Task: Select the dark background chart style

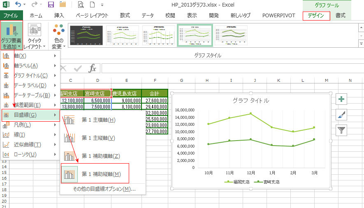Action: 86,35
